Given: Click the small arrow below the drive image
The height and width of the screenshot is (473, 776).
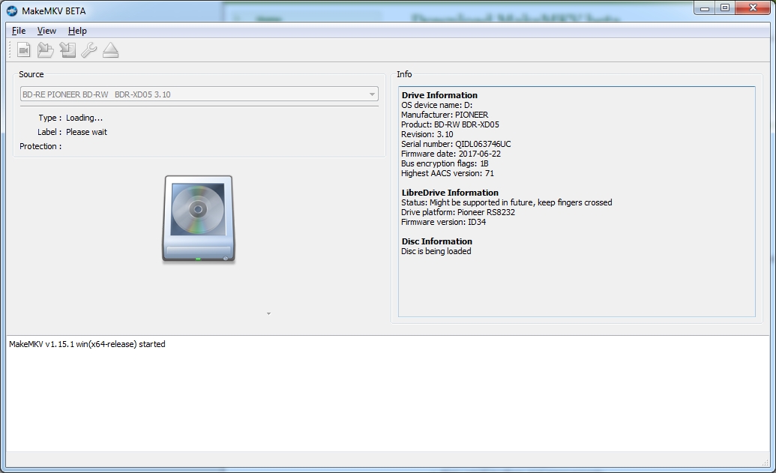Looking at the screenshot, I should pyautogui.click(x=268, y=313).
